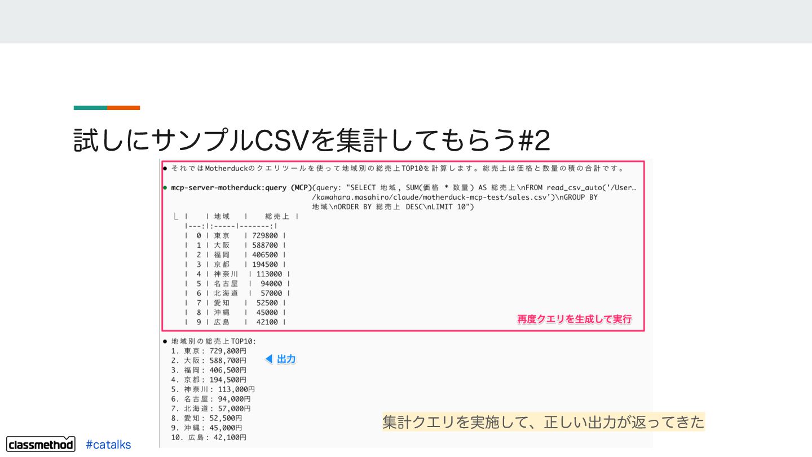Click the table row with 北海道 57000
Viewport: 812px width, 457px height.
click(237, 293)
